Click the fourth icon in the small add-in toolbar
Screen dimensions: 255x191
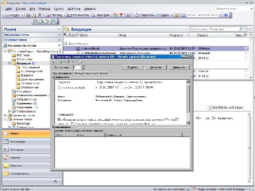point(53,22)
